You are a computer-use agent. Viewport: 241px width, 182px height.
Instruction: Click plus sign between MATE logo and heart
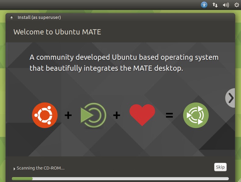coord(117,115)
